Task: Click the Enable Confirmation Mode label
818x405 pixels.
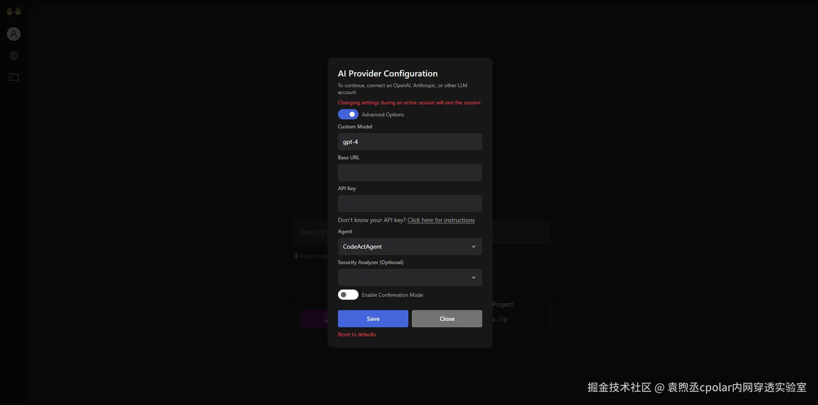Action: click(392, 295)
